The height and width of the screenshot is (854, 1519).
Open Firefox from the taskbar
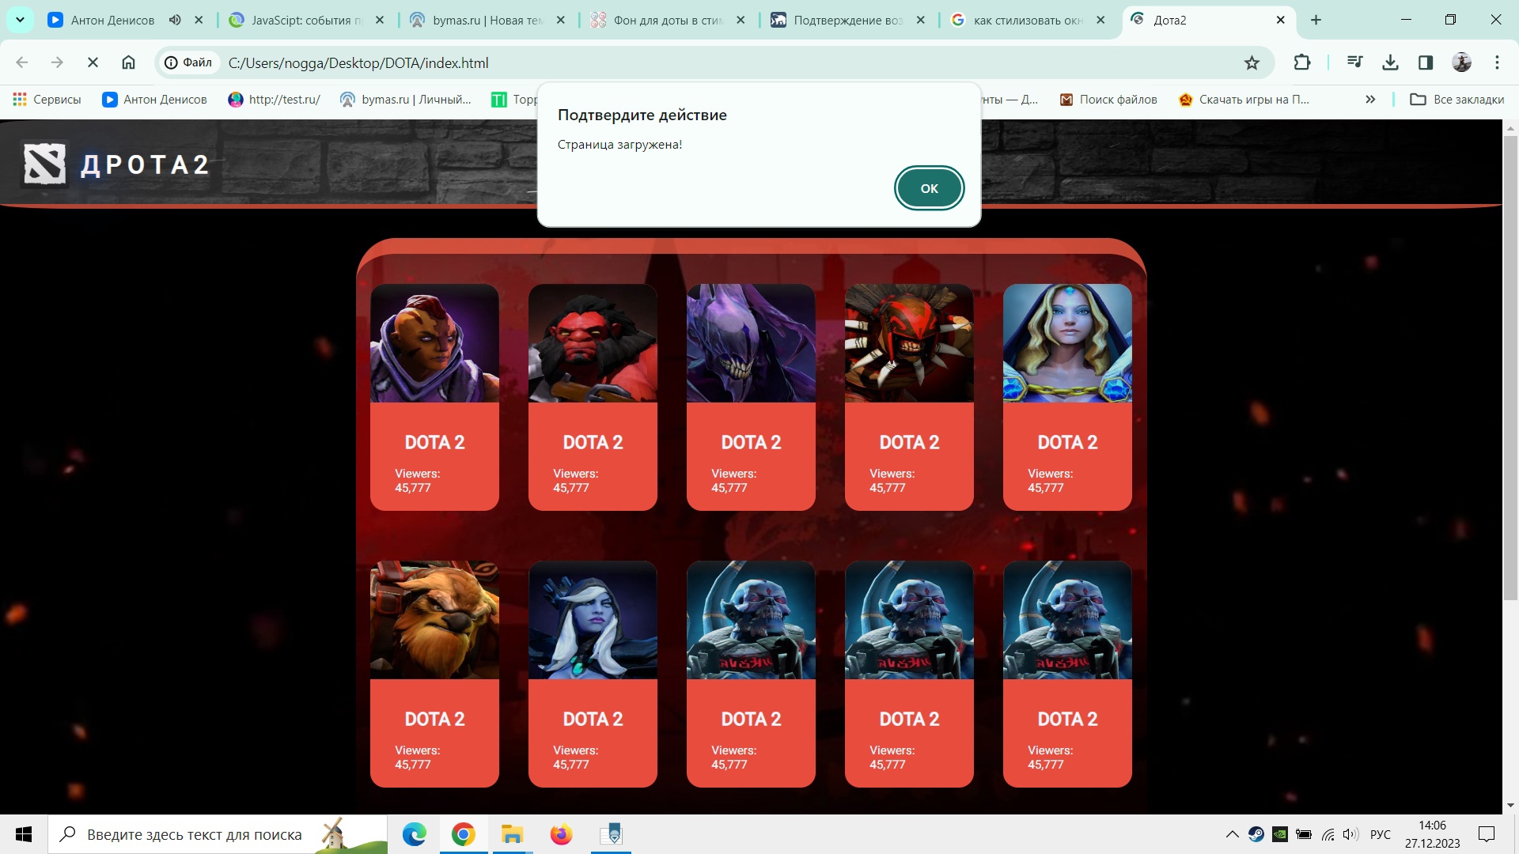coord(561,834)
